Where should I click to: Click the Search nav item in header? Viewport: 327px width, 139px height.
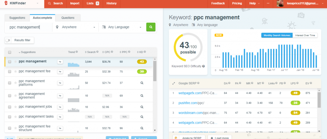(56, 3)
